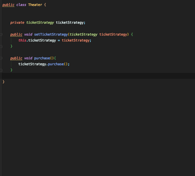Screen dimensions: 195x176
Task: Collapse the setTicketStrategy method fold marker
Action: 1,34
